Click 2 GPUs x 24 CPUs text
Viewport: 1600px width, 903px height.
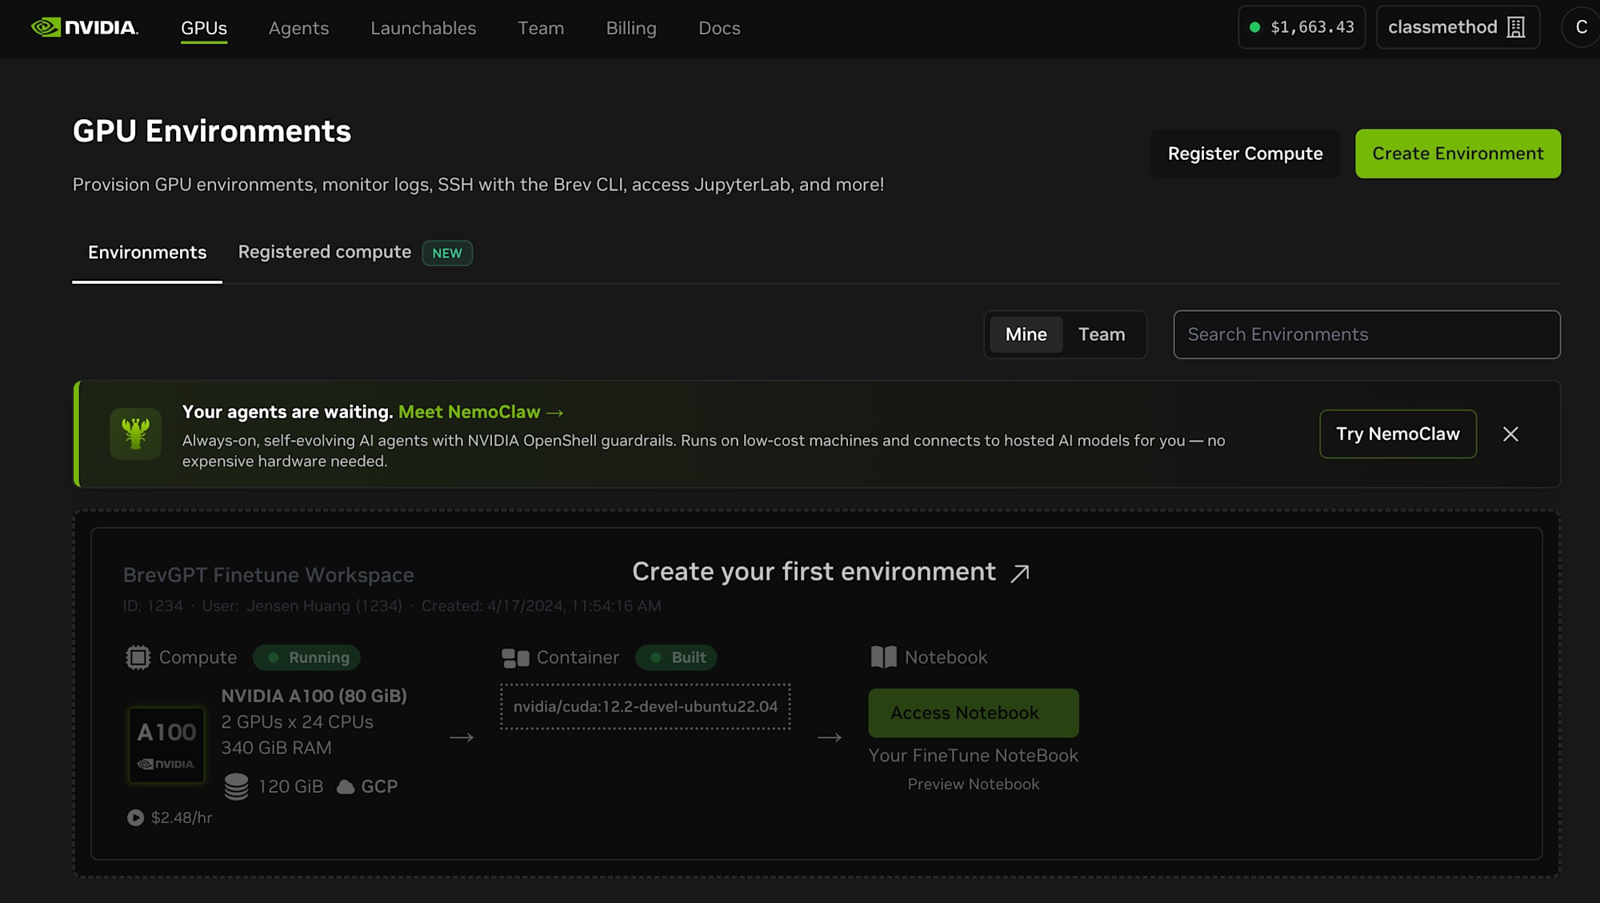coord(297,722)
